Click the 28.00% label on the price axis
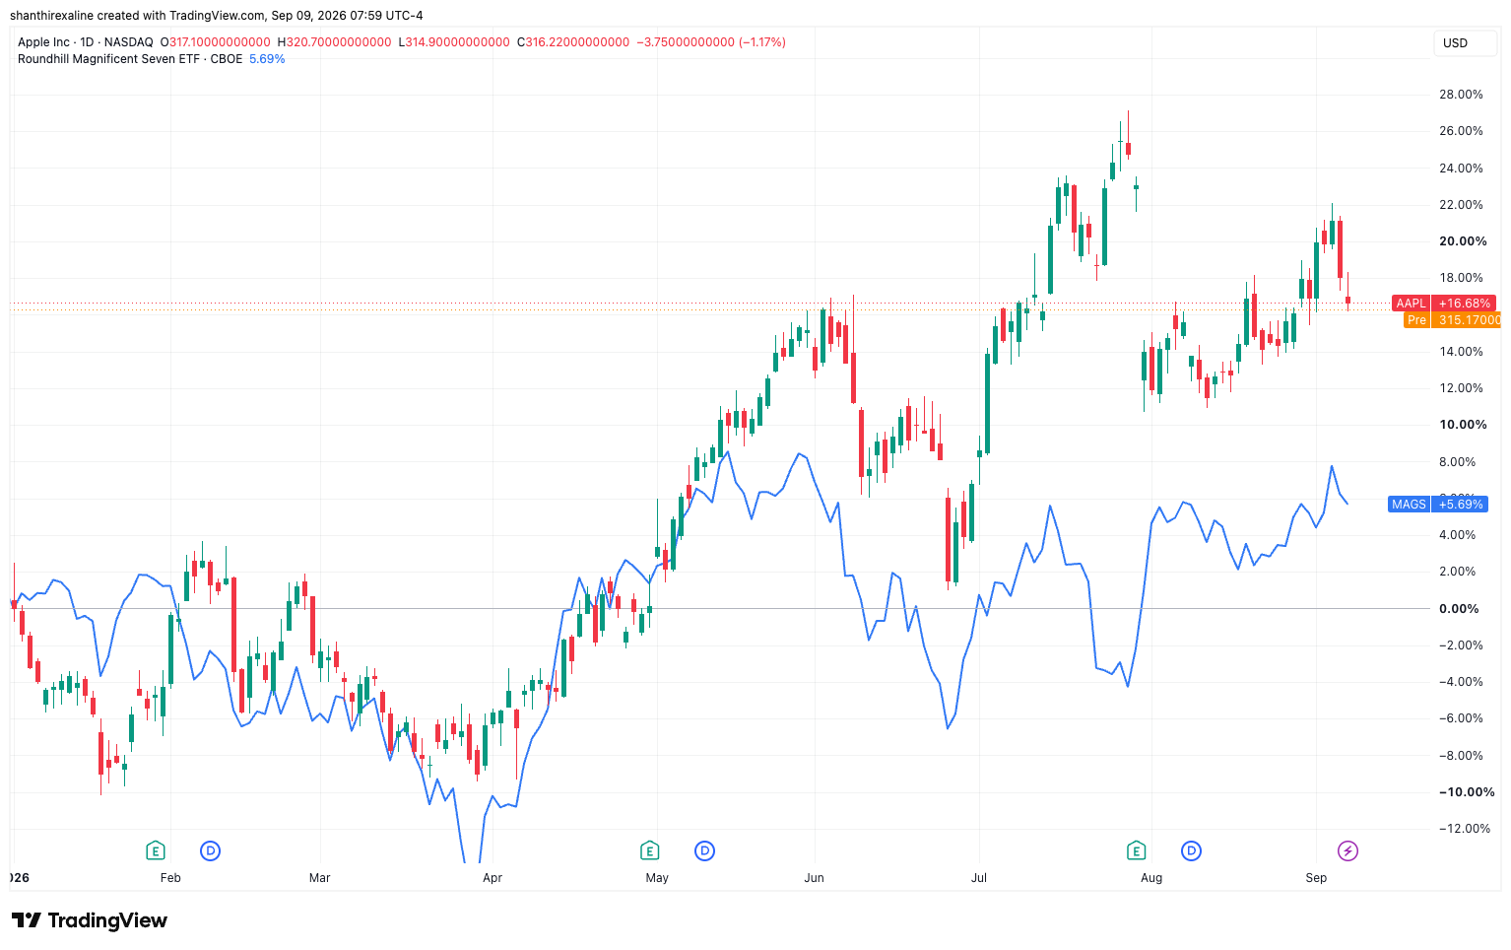Viewport: 1511px width, 950px height. pos(1461,95)
